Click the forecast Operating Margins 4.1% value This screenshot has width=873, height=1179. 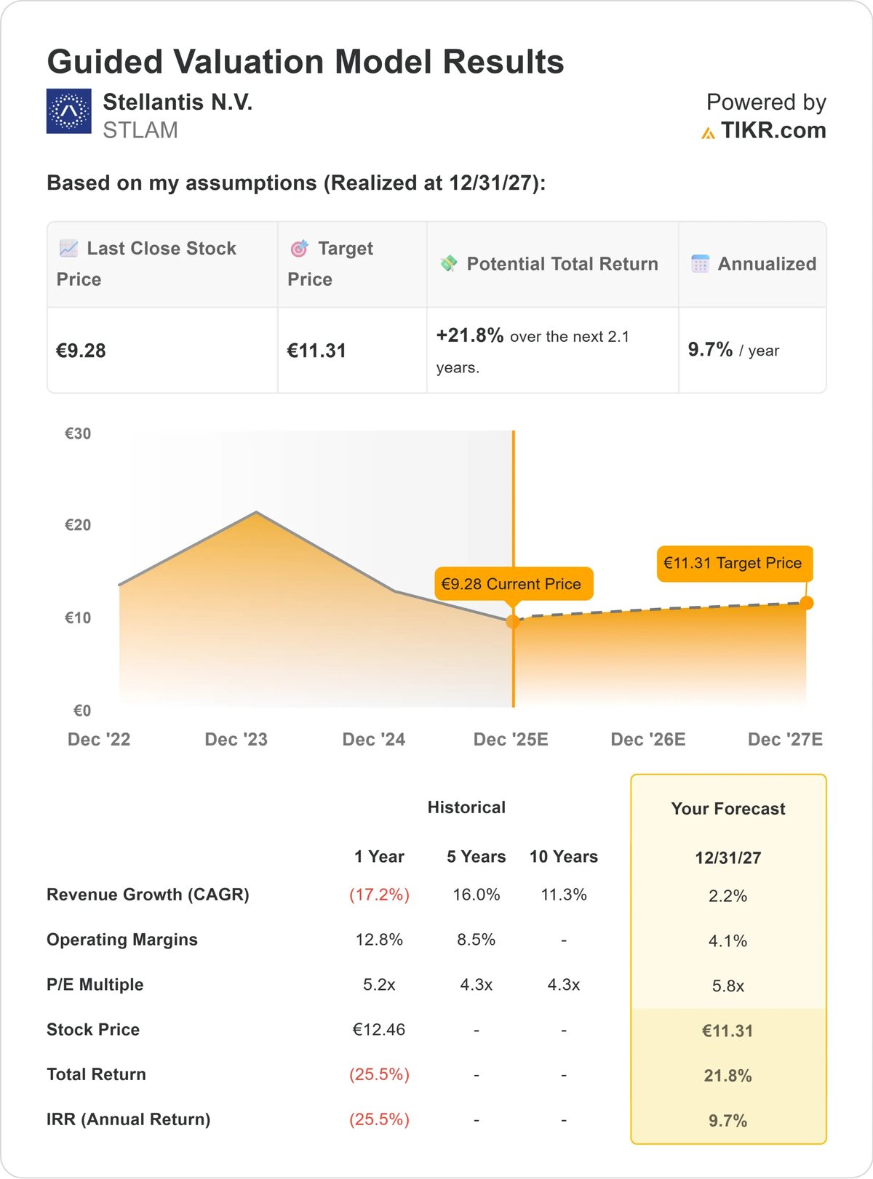[728, 941]
